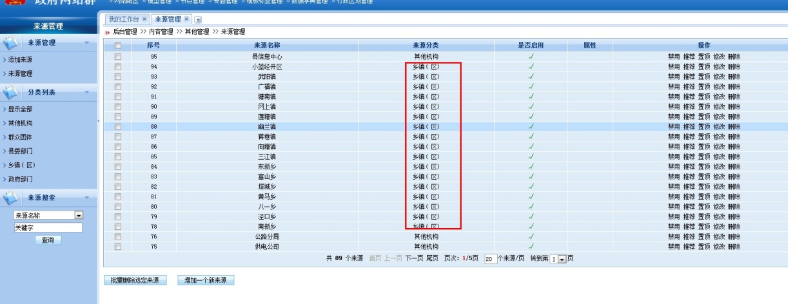
Task: Close the 来源管理 tab using its x icon
Action: [187, 19]
